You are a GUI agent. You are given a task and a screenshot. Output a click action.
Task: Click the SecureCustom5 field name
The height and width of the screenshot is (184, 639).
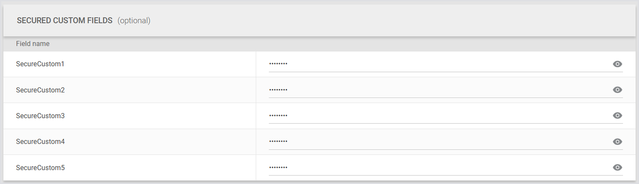tap(40, 168)
